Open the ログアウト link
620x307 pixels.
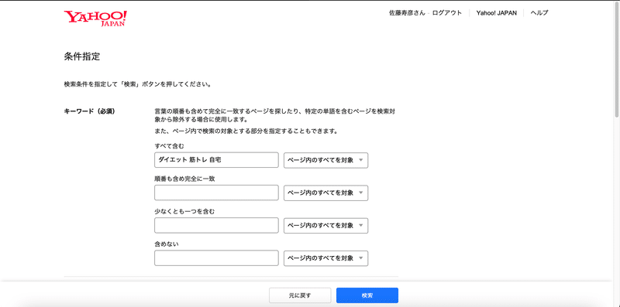447,12
